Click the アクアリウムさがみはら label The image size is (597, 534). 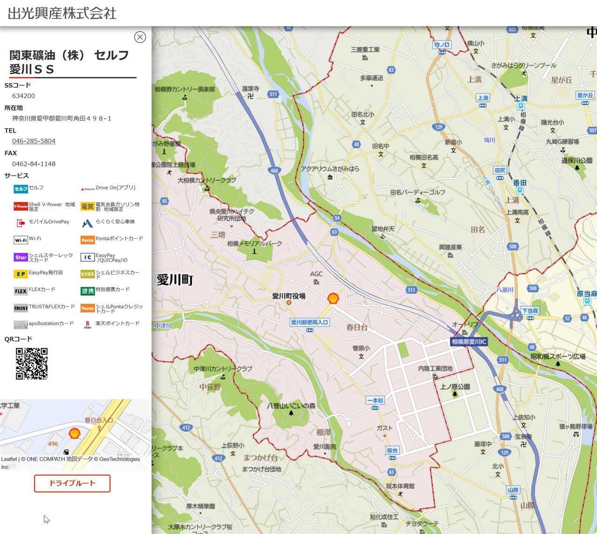pyautogui.click(x=330, y=169)
